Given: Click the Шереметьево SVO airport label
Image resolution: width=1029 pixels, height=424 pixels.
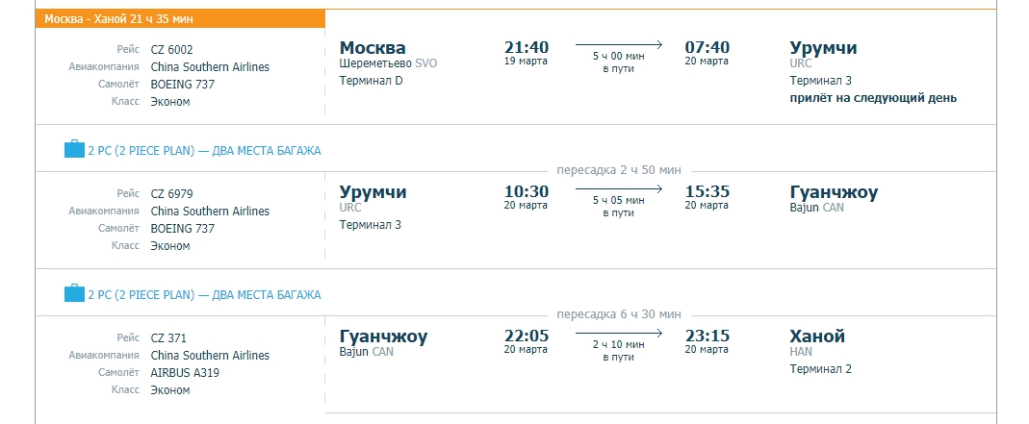Looking at the screenshot, I should click(x=388, y=63).
